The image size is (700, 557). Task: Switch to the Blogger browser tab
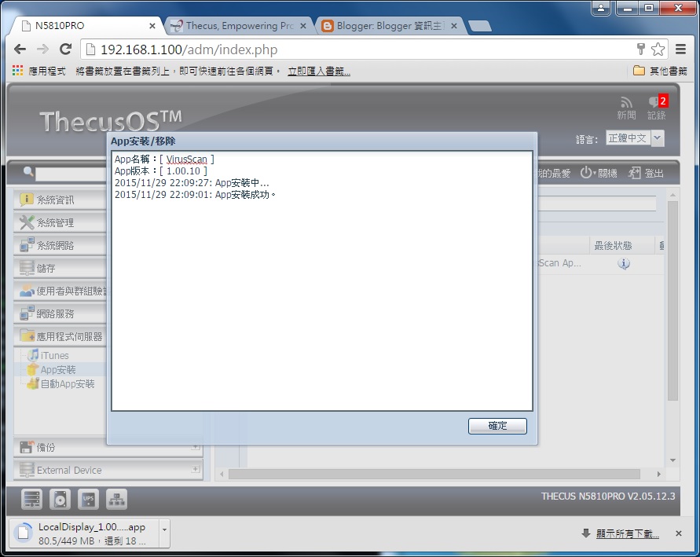click(x=388, y=26)
